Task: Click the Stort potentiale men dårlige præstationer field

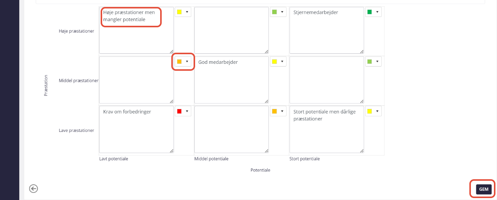Action: (327, 130)
